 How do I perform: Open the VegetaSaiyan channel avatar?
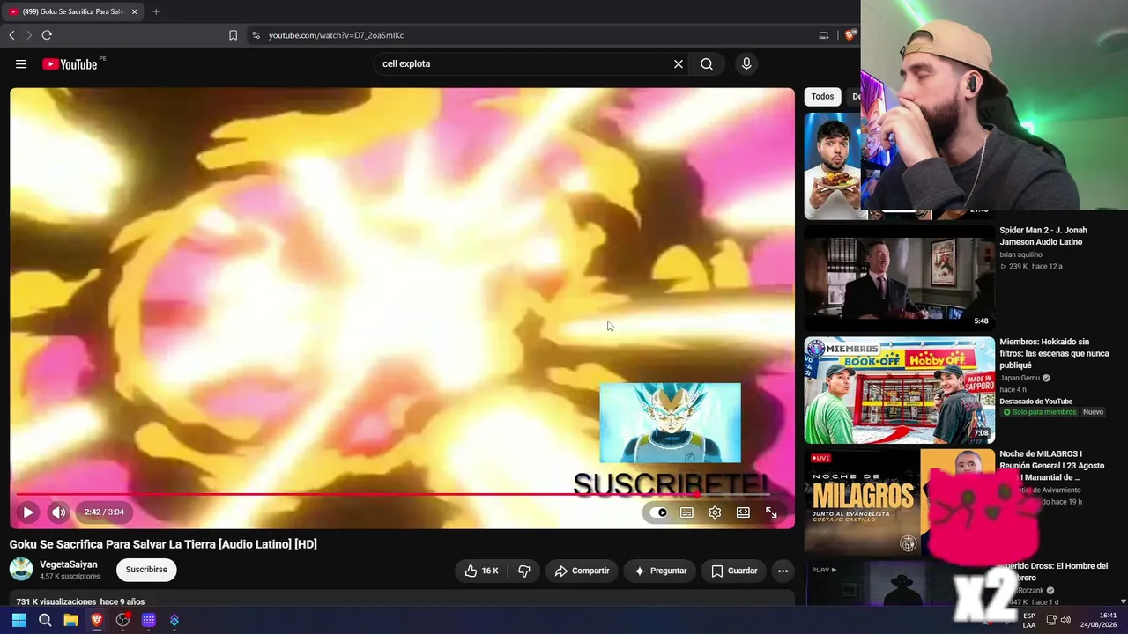(x=21, y=569)
